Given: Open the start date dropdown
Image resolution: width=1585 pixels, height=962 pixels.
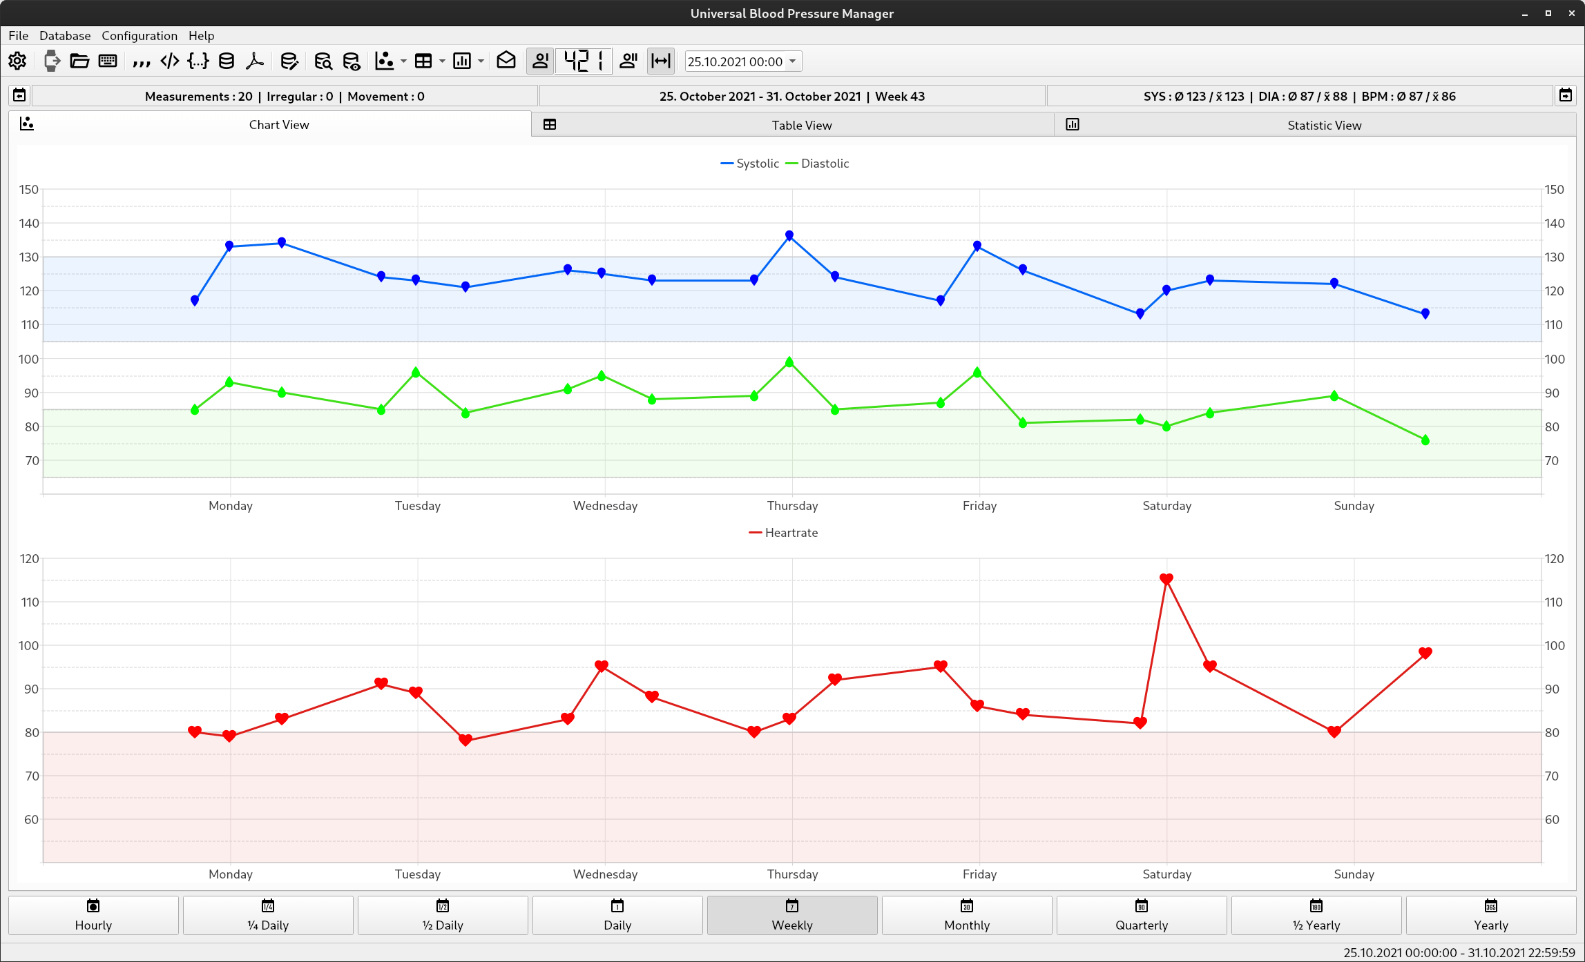Looking at the screenshot, I should (x=791, y=61).
